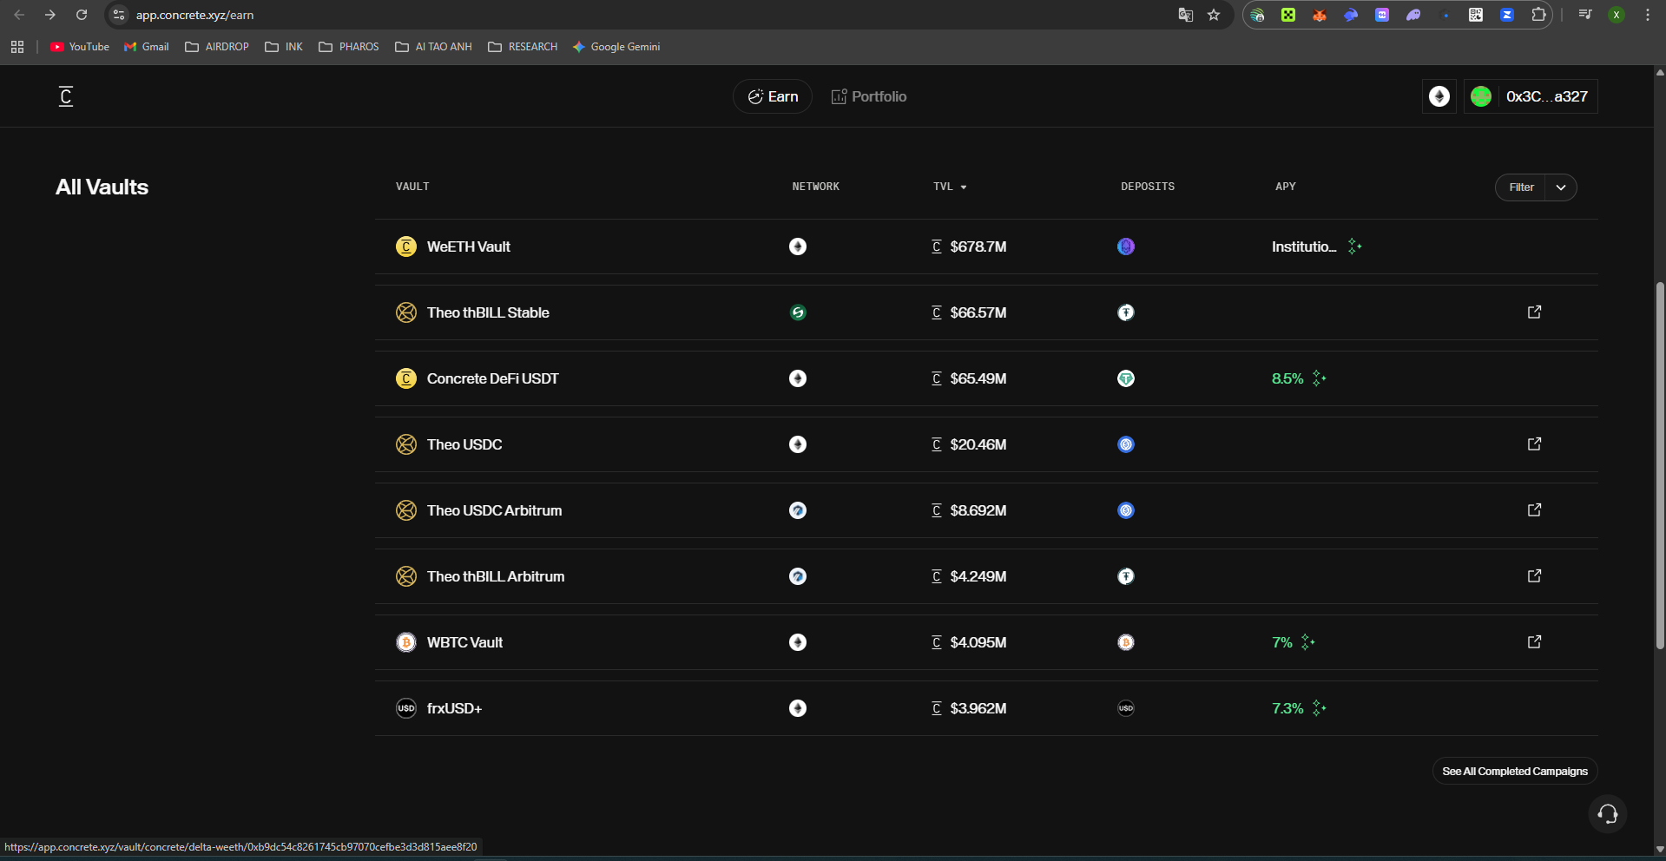The height and width of the screenshot is (861, 1666).
Task: Click sparkle icon next to 7.3% APY
Action: click(1320, 708)
